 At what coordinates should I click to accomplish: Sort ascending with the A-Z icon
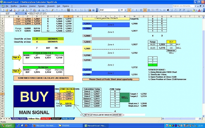pyautogui.click(x=81, y=10)
